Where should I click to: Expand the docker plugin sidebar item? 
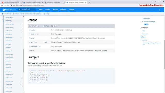[21, 38]
